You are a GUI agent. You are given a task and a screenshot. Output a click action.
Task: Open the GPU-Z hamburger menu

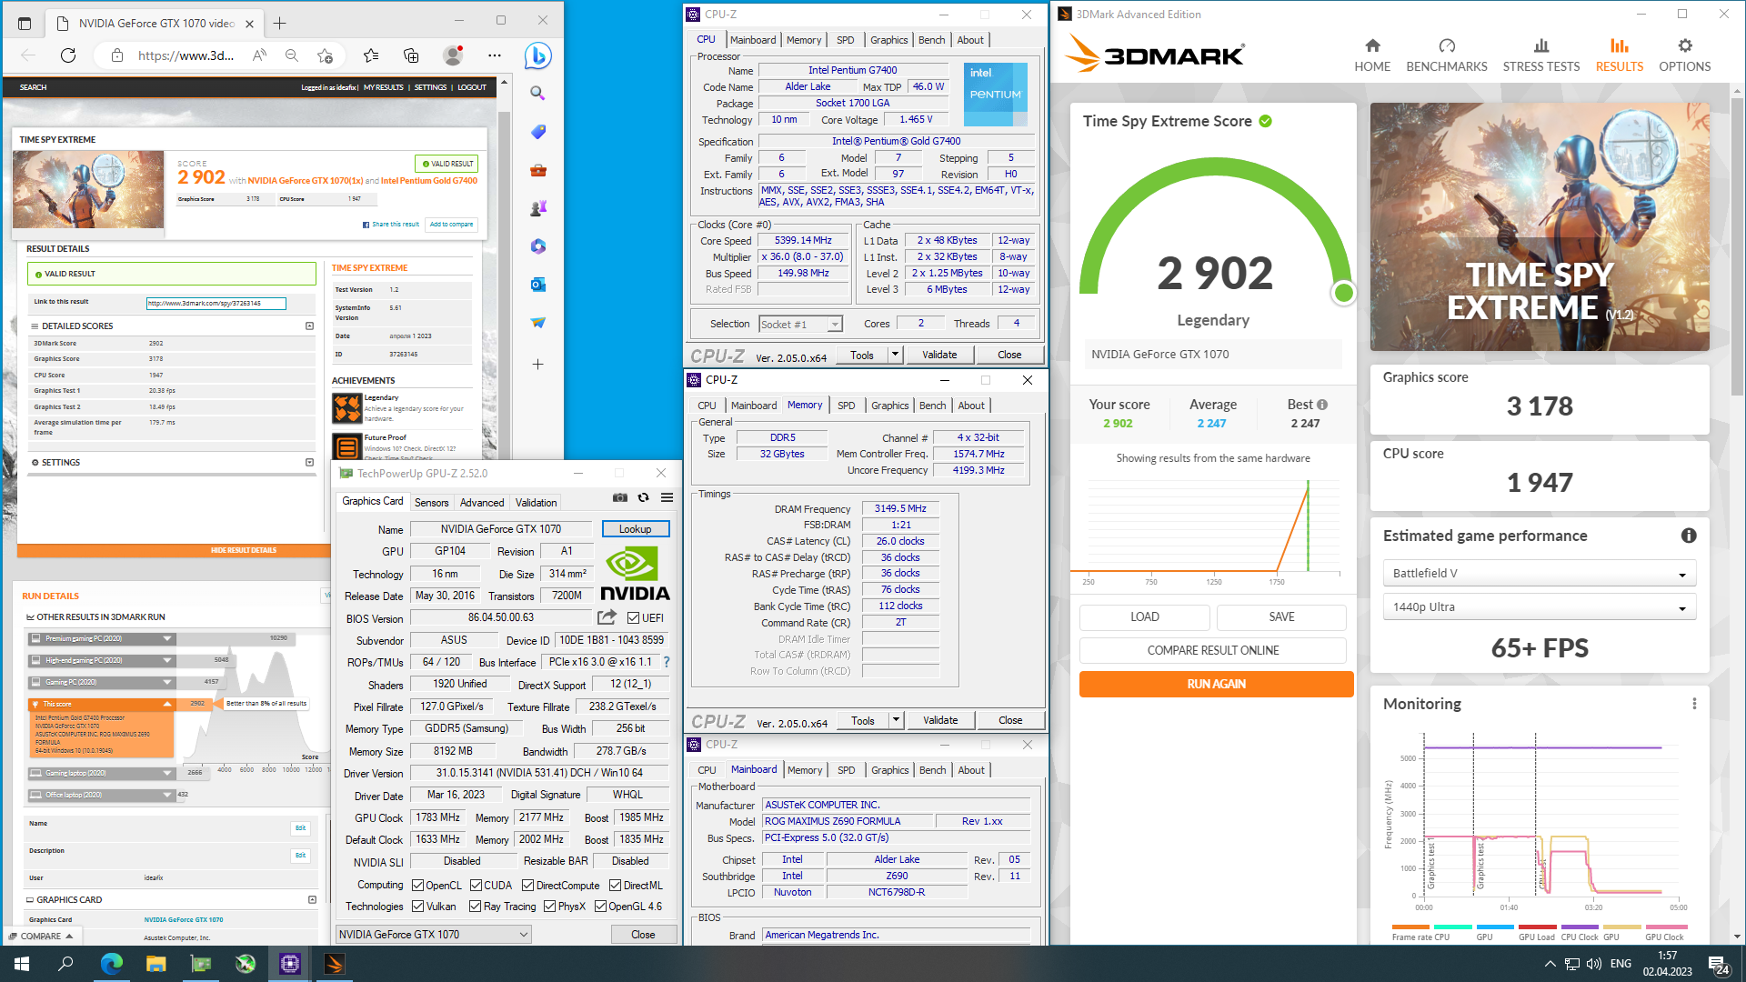click(x=667, y=498)
